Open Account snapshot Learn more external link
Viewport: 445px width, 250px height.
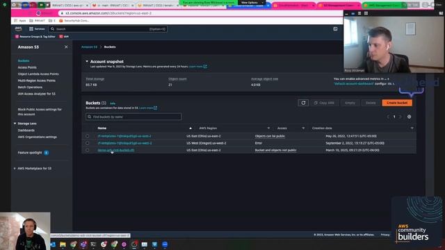point(197,67)
